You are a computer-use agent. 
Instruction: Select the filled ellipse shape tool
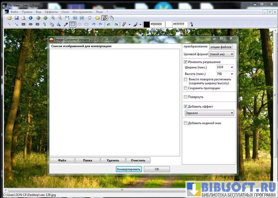[x=31, y=24]
